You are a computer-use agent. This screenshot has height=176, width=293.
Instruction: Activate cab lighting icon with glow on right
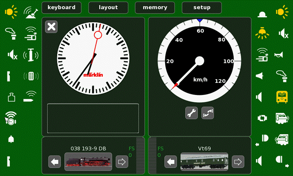tap(282, 118)
